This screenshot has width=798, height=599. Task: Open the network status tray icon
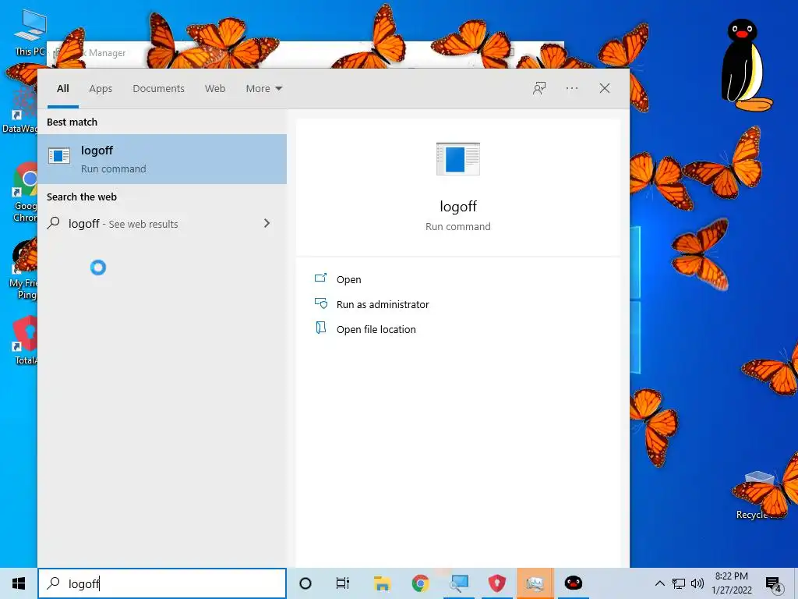point(679,583)
